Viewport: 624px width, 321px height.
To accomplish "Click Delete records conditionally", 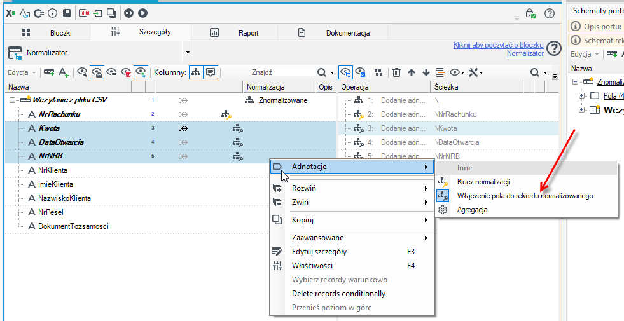I will point(352,294).
